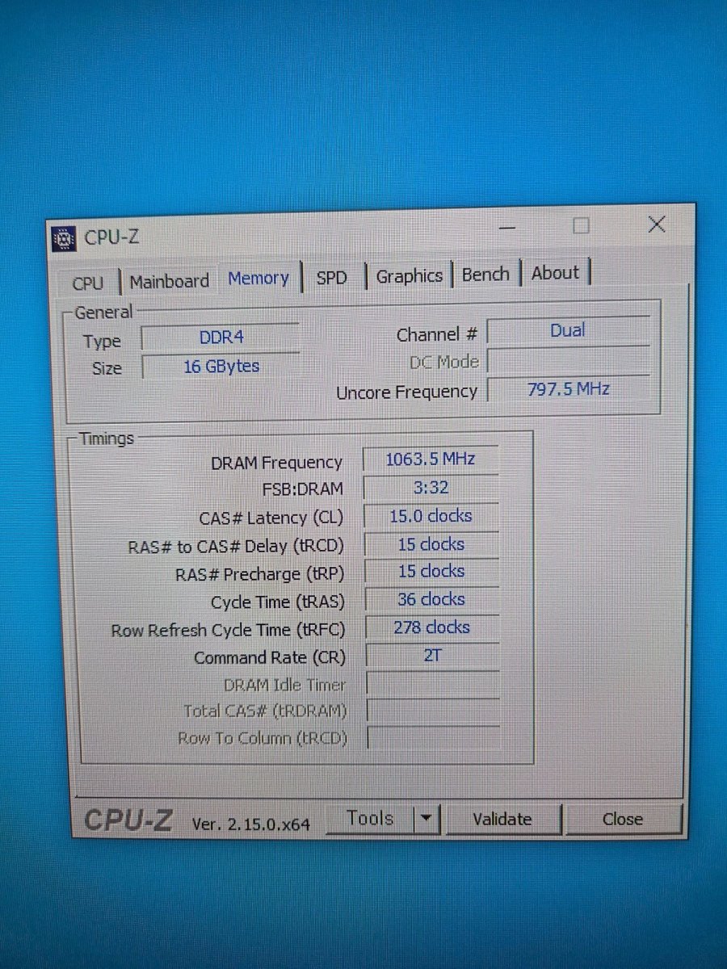Click the Command Rate (CR) label
Viewport: 727px width, 969px height.
[269, 658]
